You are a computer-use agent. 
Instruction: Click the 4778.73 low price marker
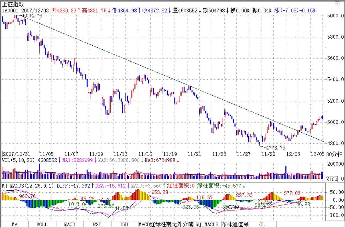(275, 148)
